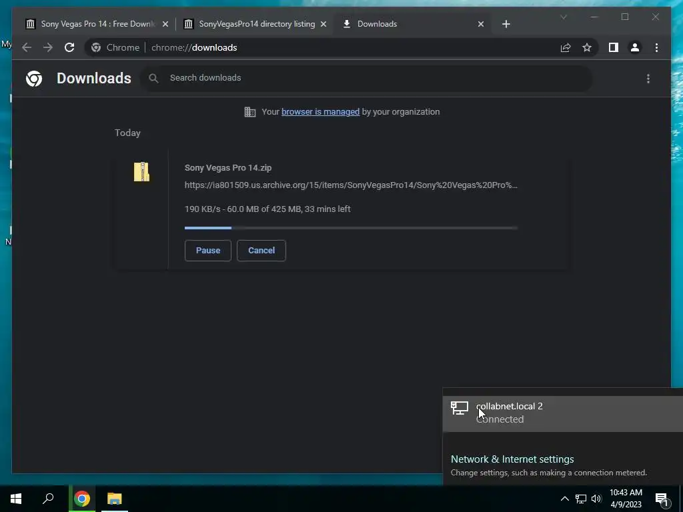Click the Search downloads field
The width and height of the screenshot is (683, 512).
pyautogui.click(x=366, y=78)
